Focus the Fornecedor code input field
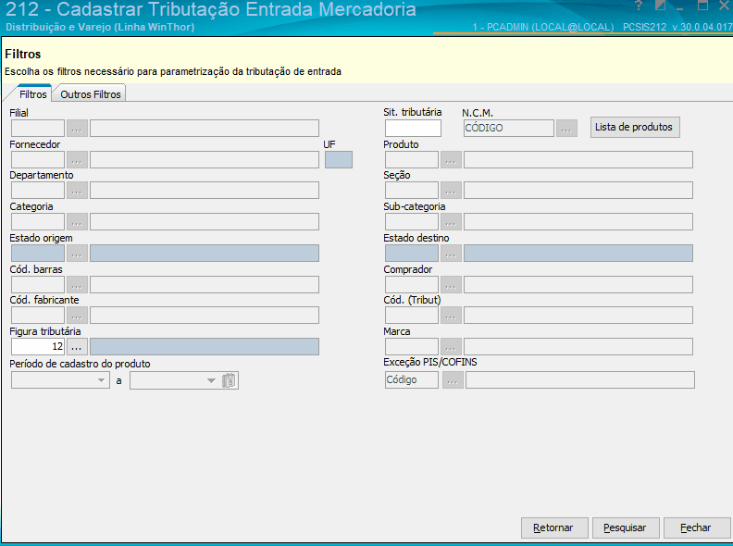The image size is (733, 546). pyautogui.click(x=38, y=160)
